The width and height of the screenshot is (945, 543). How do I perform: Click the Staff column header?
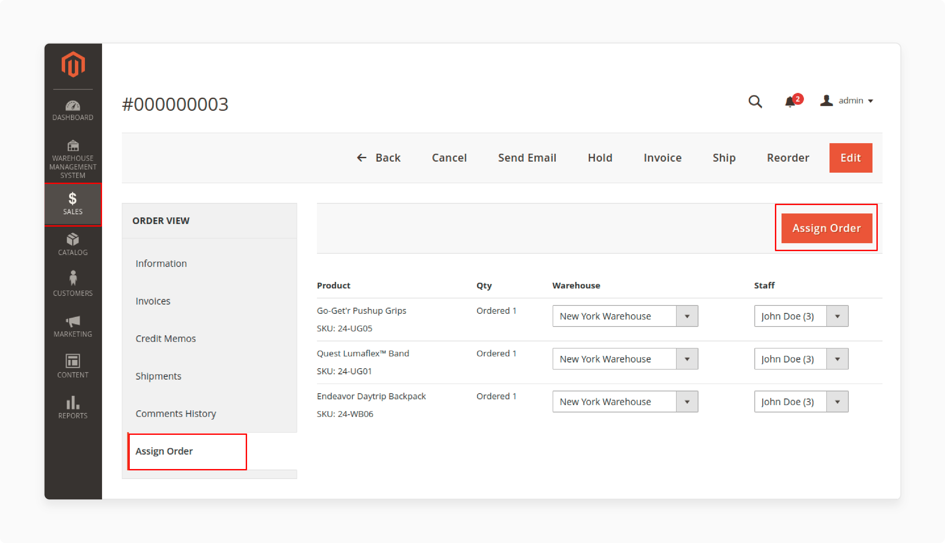[x=764, y=285]
